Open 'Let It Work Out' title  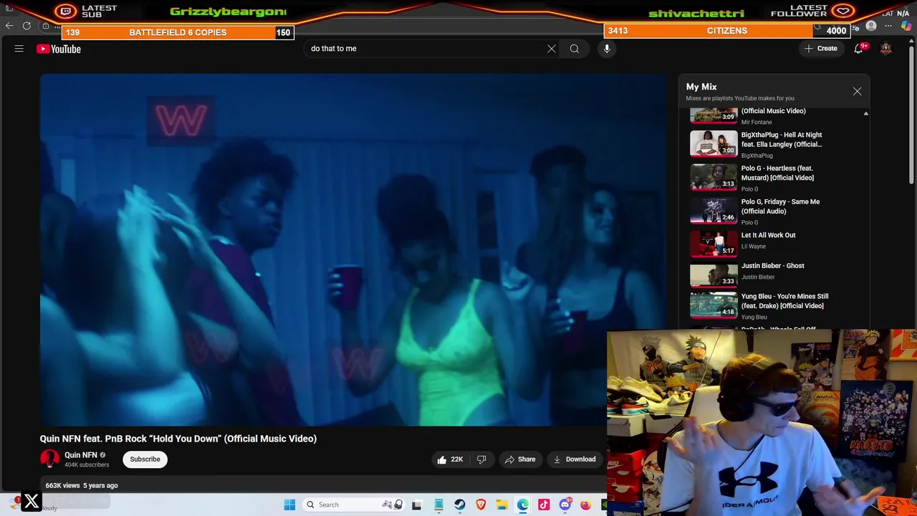768,235
